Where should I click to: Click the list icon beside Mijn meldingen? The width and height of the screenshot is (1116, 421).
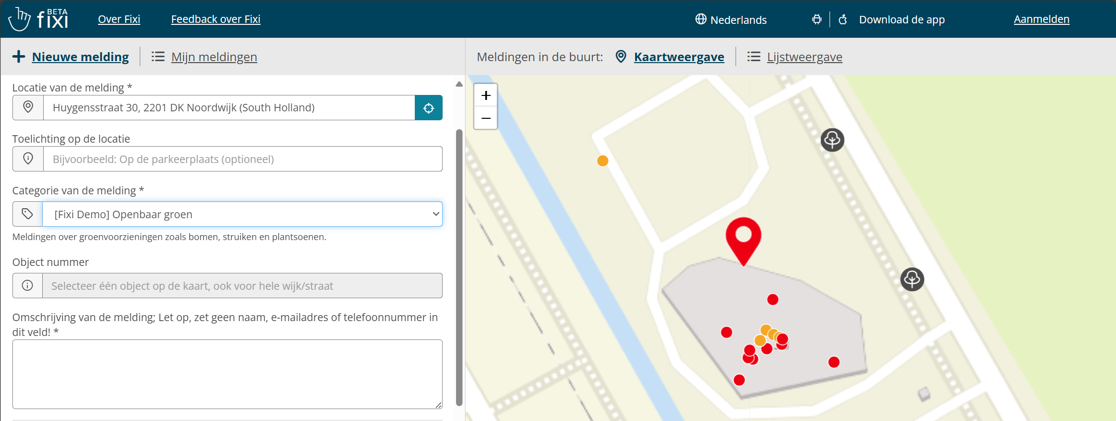158,57
